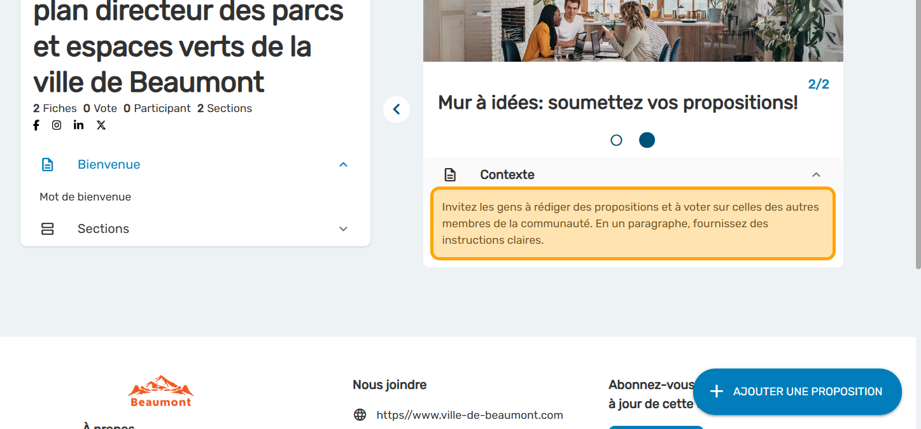Open the ville-de-beaumont.com link
Viewport: 921px width, 429px height.
point(470,415)
